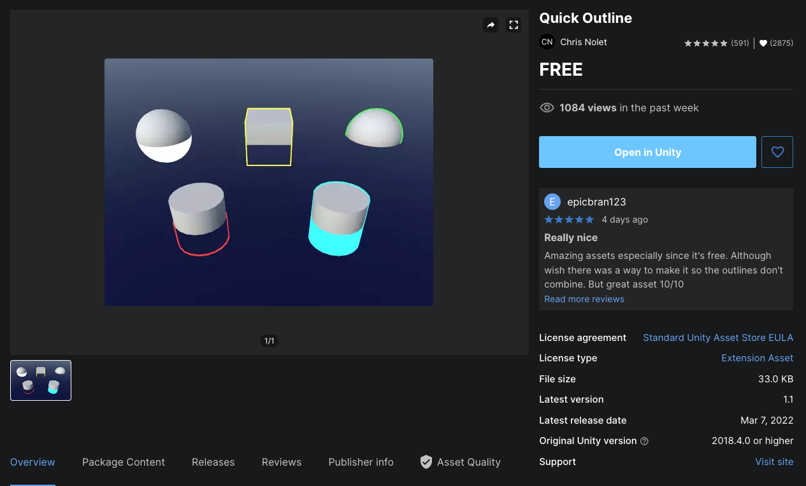This screenshot has height=486, width=806.
Task: Click the Chris Nolet publisher avatar
Action: (x=547, y=41)
